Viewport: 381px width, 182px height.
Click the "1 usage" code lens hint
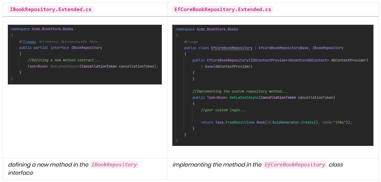coord(193,42)
